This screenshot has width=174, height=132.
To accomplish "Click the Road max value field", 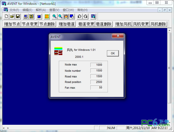I will pos(96,76).
